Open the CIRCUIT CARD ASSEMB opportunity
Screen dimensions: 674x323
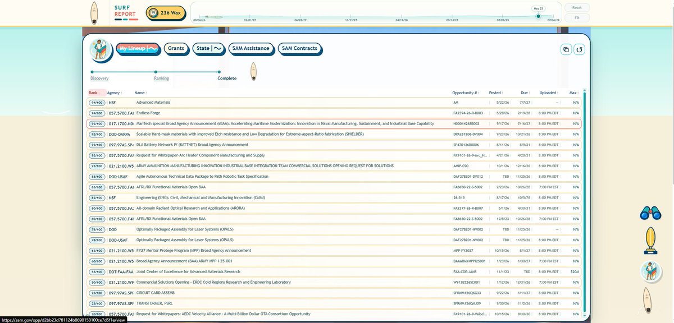click(x=334, y=293)
